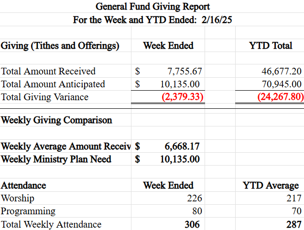Click the Weekly Ministry Plan Need label
Viewport: 304px width, 230px height.
tap(56, 159)
